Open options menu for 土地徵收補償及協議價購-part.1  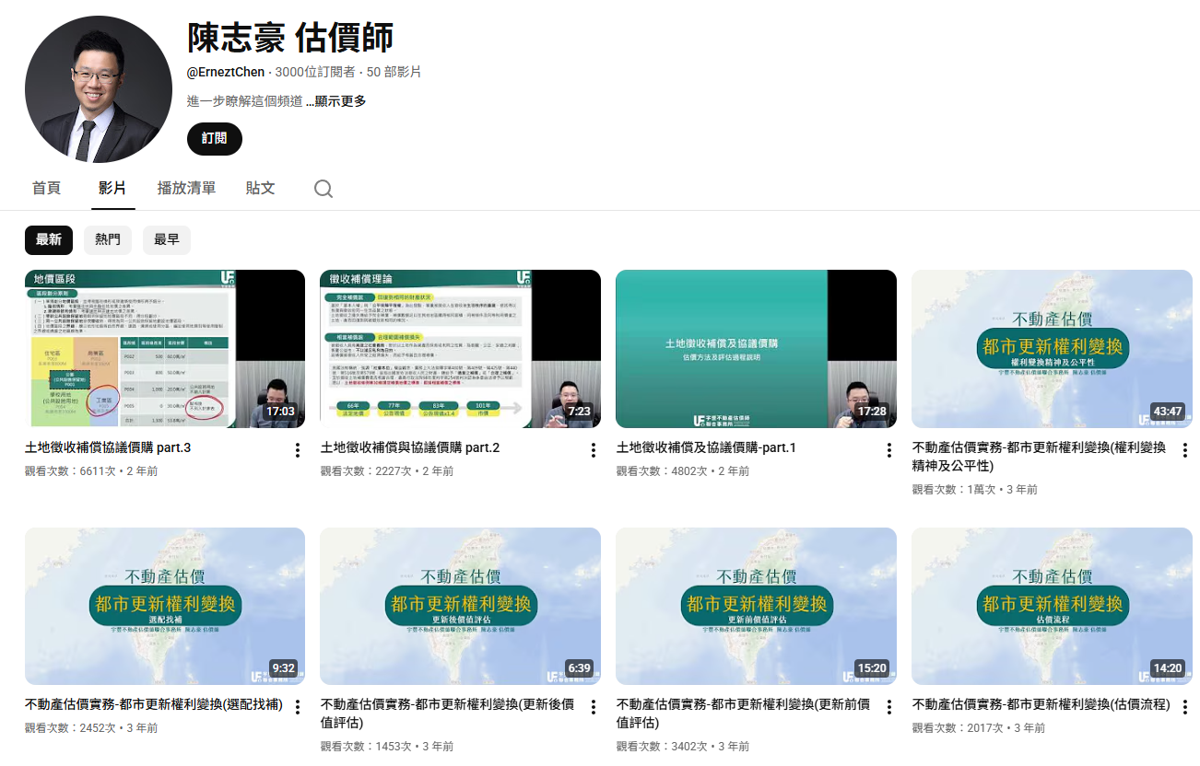[888, 449]
